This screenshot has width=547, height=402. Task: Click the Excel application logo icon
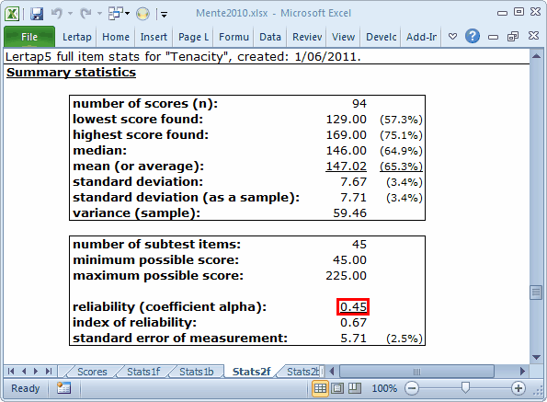(12, 14)
